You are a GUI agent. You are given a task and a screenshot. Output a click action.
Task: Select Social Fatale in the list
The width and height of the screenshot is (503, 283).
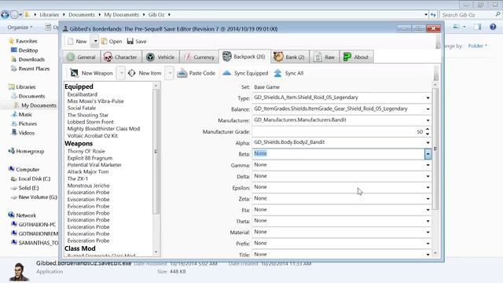82,108
